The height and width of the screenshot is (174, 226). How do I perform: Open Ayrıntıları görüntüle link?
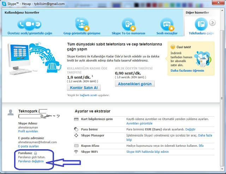point(139,123)
